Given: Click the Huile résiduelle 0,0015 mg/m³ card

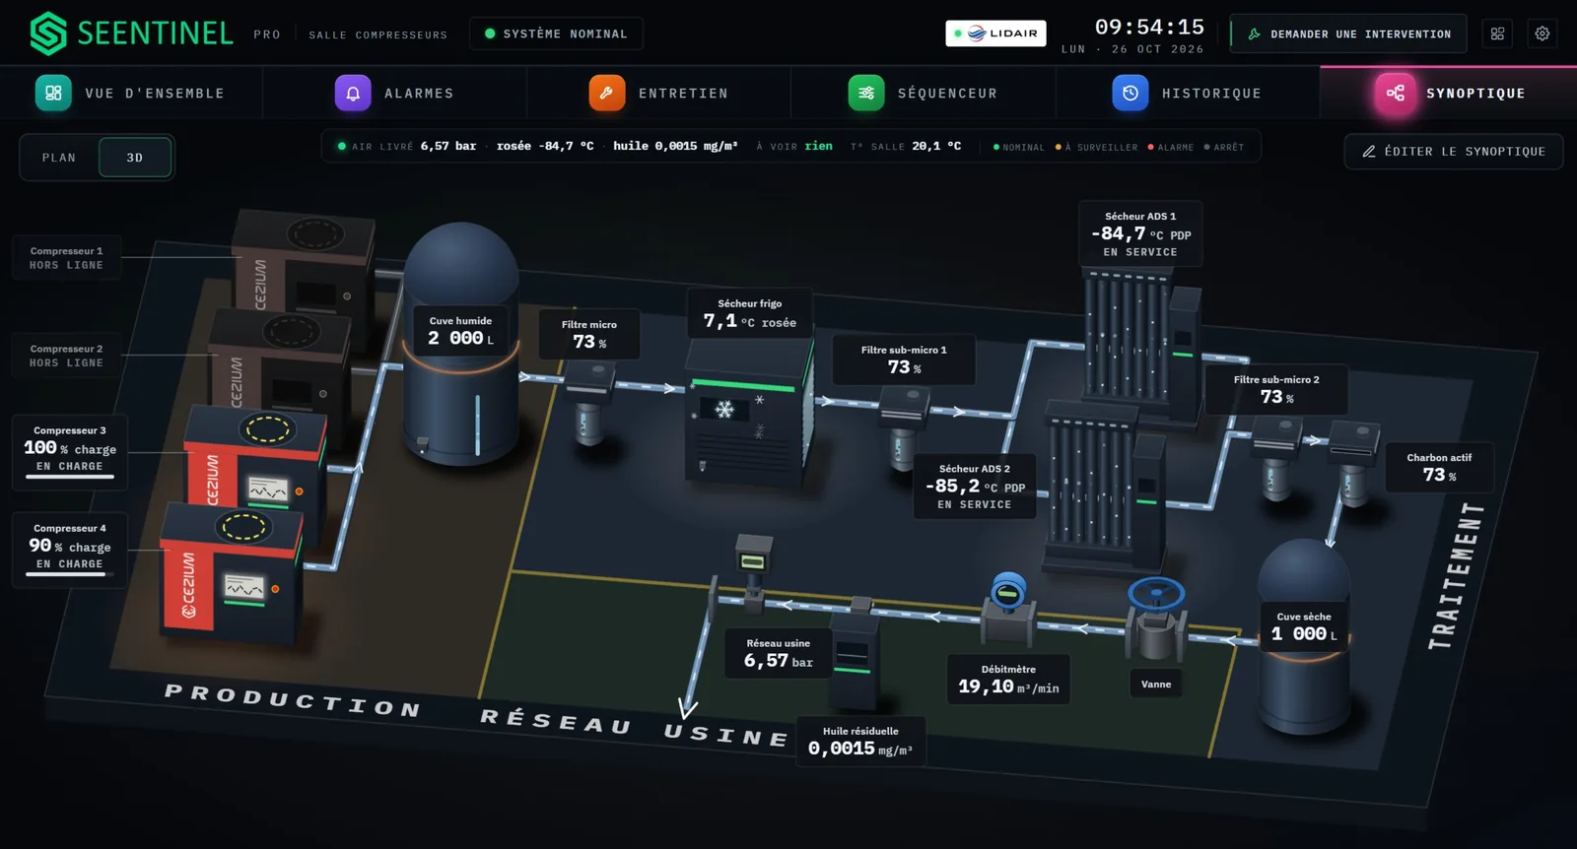Looking at the screenshot, I should (x=860, y=741).
